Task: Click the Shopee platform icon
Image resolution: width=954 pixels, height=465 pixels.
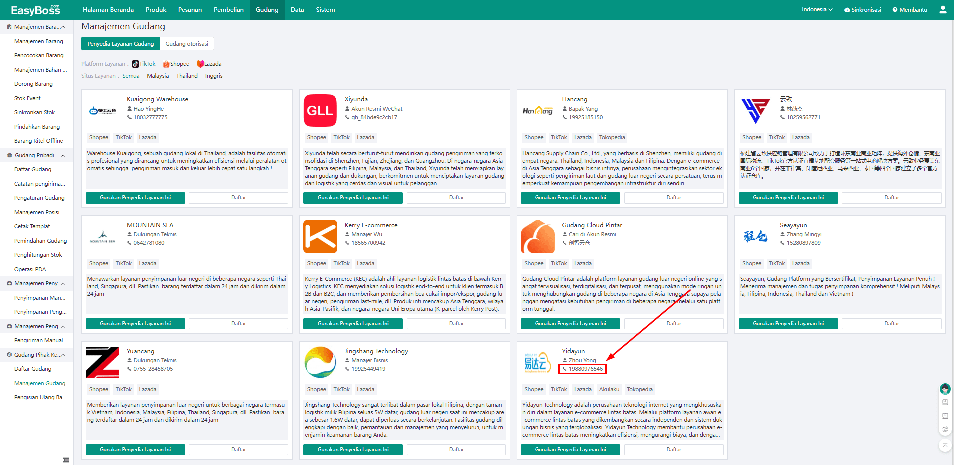Action: click(x=166, y=64)
